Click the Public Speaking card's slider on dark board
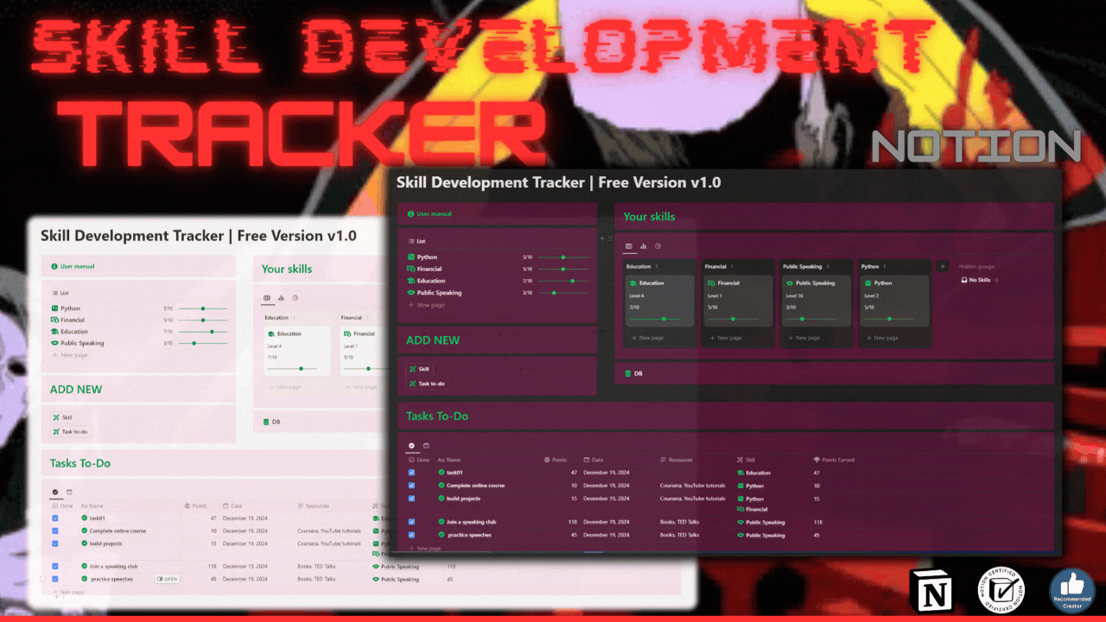This screenshot has width=1106, height=622. (811, 319)
